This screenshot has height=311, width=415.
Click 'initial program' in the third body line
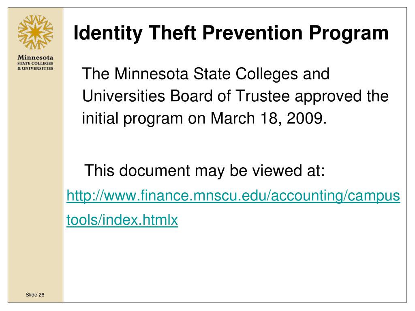pyautogui.click(x=133, y=119)
